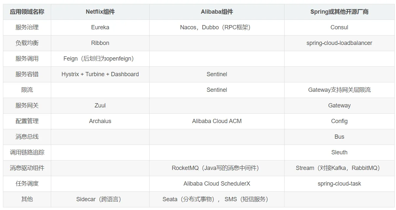The image size is (396, 210).
Task: Select the Alibaba Cloud SchedulerX cell
Action: tap(217, 184)
